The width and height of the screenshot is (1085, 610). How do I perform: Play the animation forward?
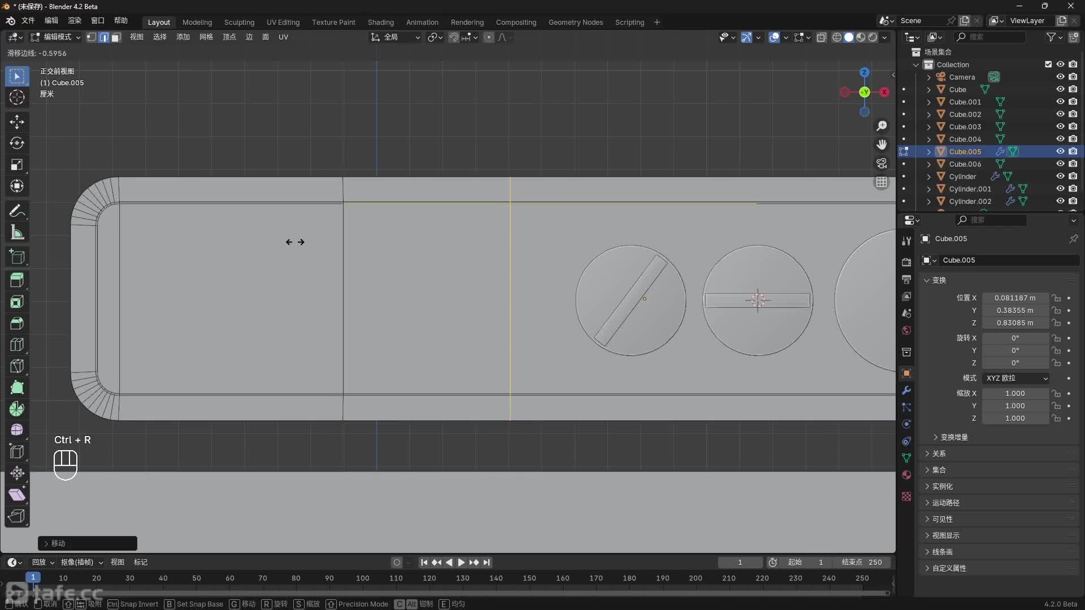coord(461,563)
